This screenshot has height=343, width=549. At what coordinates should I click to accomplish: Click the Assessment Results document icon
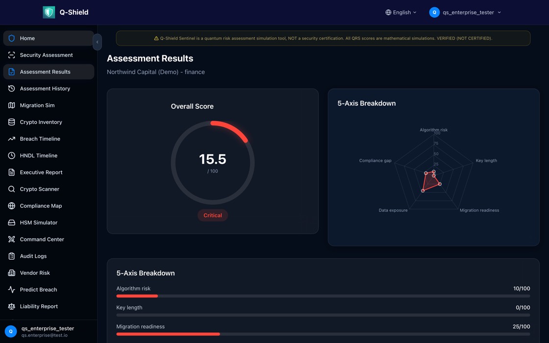[x=12, y=72]
